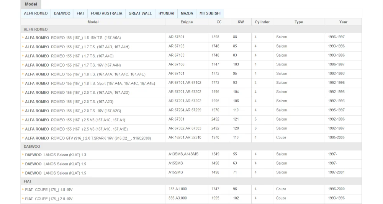Click the arrow beside DAEWOO LANOS Saloon 1.3
Viewport: 383px width, 204px height.
click(x=23, y=155)
